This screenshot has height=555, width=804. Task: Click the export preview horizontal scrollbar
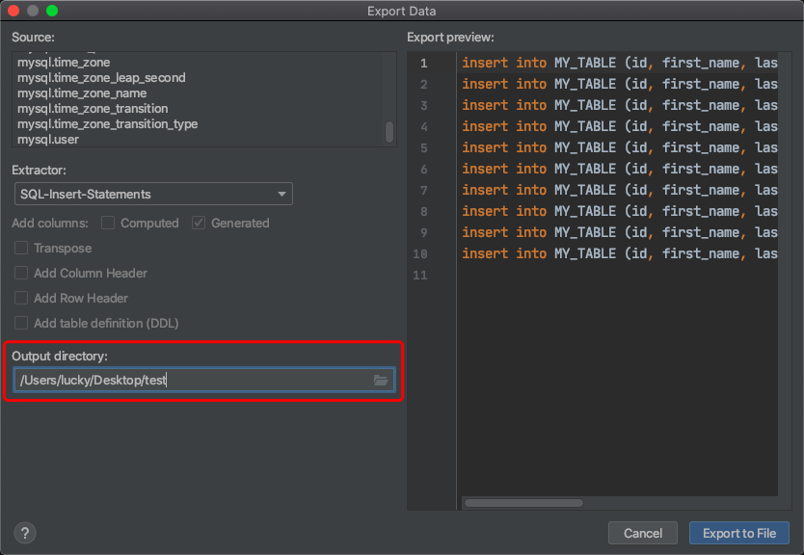pos(523,503)
